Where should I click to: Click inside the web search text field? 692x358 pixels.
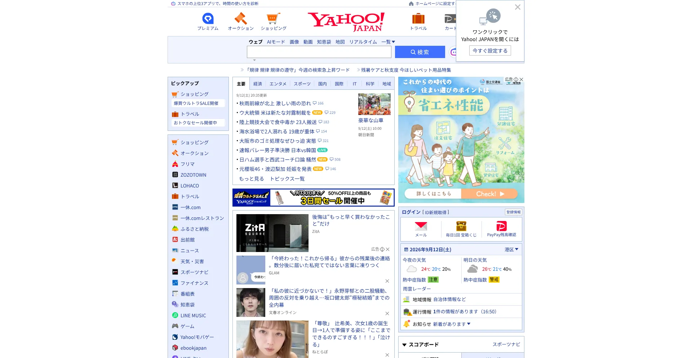(x=319, y=52)
